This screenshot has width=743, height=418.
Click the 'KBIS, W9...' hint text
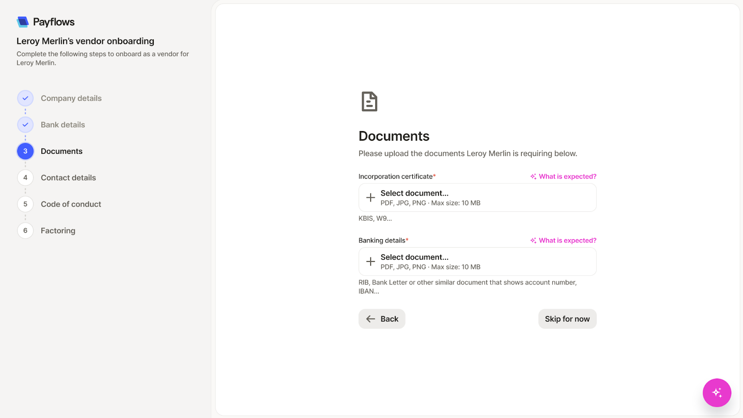point(375,218)
